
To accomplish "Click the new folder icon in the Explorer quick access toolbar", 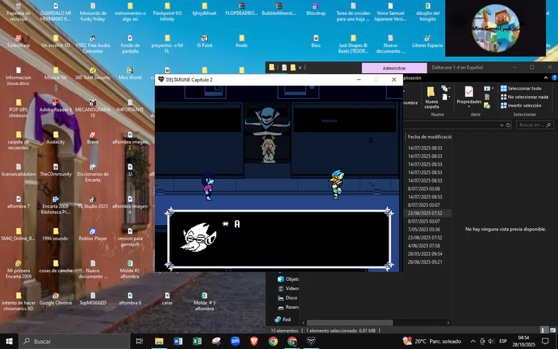I will click(293, 67).
